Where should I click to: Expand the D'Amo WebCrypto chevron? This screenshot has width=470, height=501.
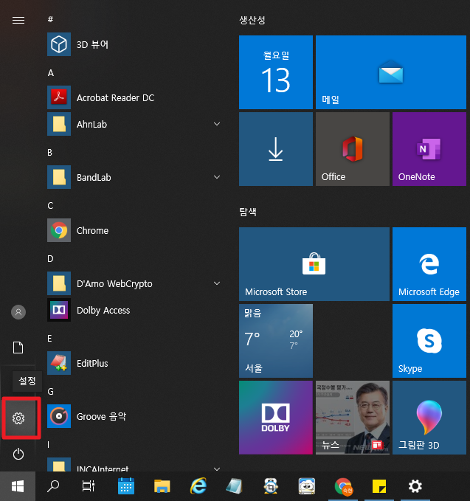(217, 283)
